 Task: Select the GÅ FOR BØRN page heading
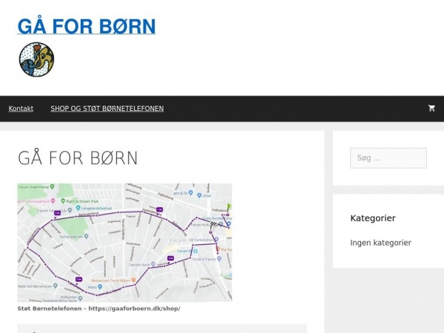click(x=78, y=158)
